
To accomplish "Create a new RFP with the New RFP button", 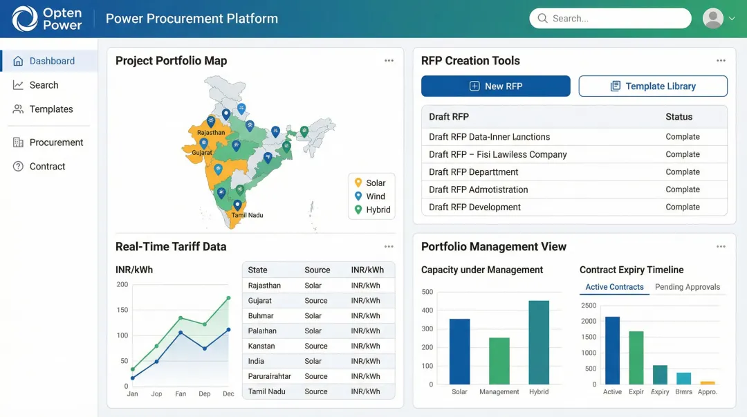I will [495, 86].
